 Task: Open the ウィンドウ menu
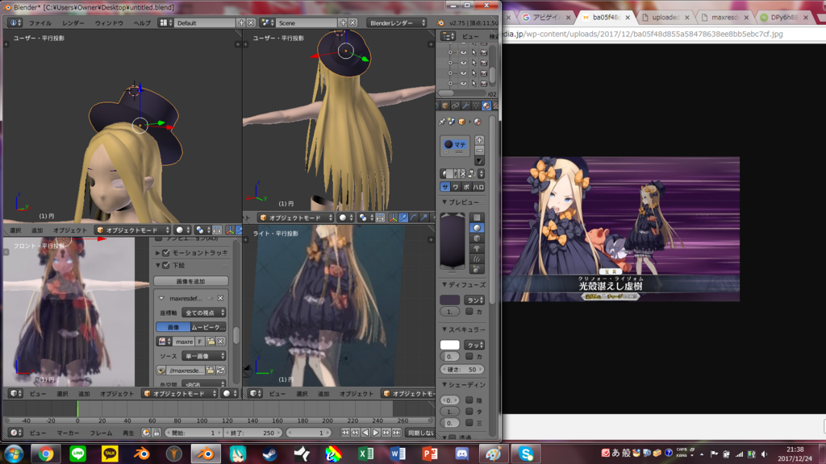109,23
